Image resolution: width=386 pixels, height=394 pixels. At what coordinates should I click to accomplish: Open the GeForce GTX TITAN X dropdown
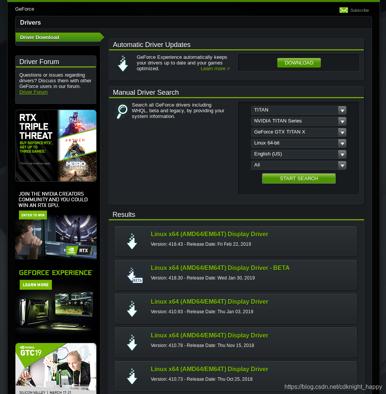(x=298, y=132)
